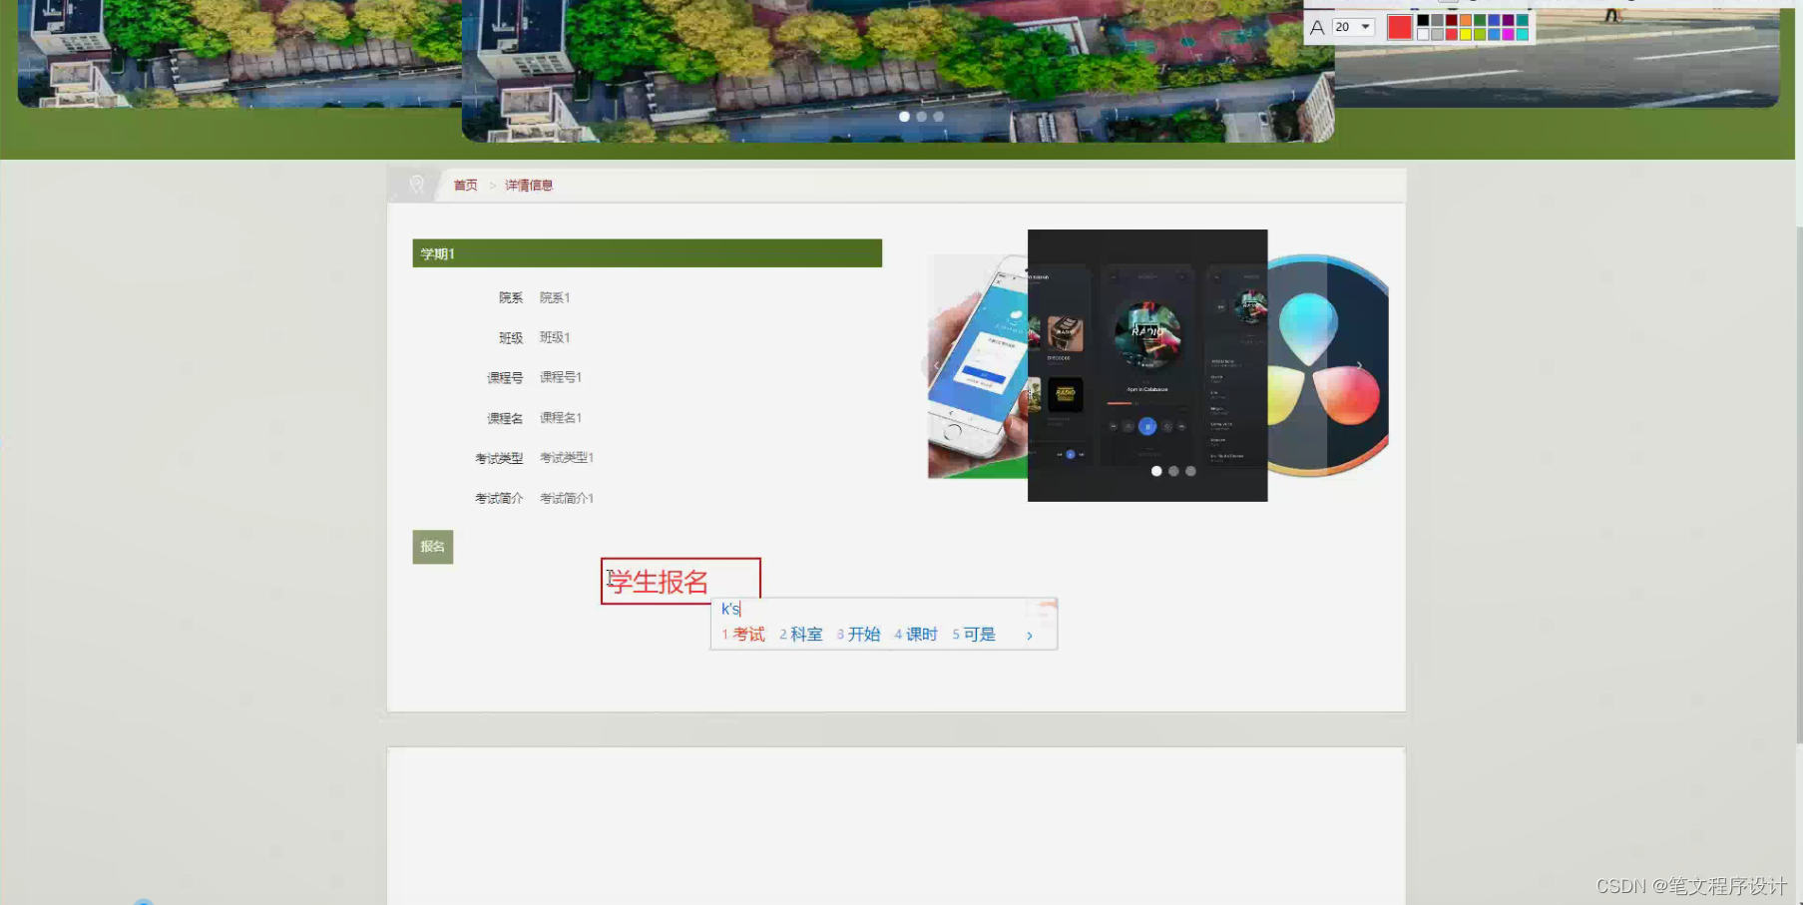Choose candidate 开始 from the IME bar
Image resolution: width=1803 pixels, height=905 pixels.
pos(864,634)
